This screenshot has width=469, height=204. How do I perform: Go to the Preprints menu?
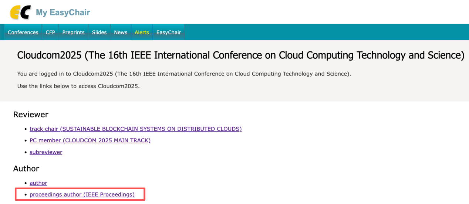click(x=73, y=33)
